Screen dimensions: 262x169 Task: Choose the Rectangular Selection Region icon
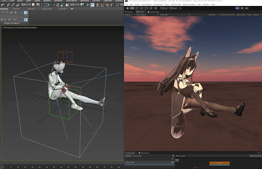point(43,5)
